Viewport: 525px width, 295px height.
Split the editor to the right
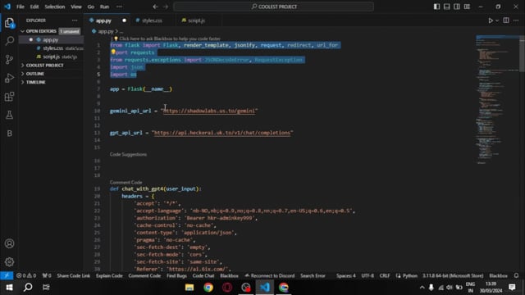506,20
